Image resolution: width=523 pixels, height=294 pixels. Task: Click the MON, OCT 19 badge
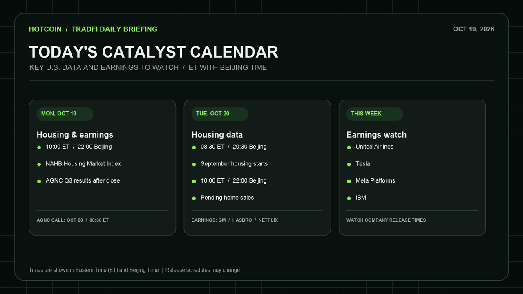tap(65, 114)
